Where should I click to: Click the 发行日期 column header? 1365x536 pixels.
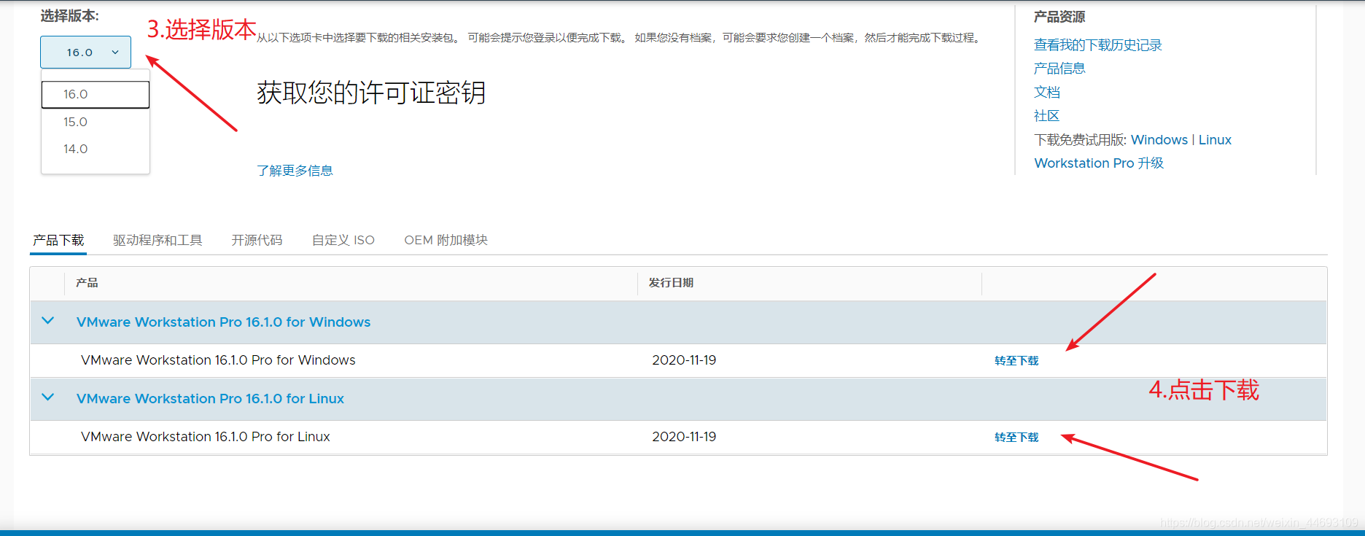pyautogui.click(x=671, y=283)
